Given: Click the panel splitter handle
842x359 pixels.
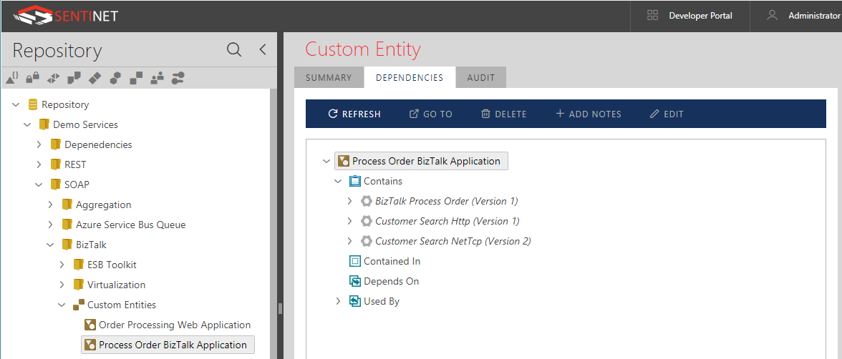Looking at the screenshot, I should (280, 308).
